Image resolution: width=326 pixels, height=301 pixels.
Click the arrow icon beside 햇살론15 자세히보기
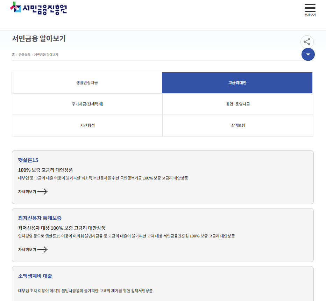pos(43,192)
